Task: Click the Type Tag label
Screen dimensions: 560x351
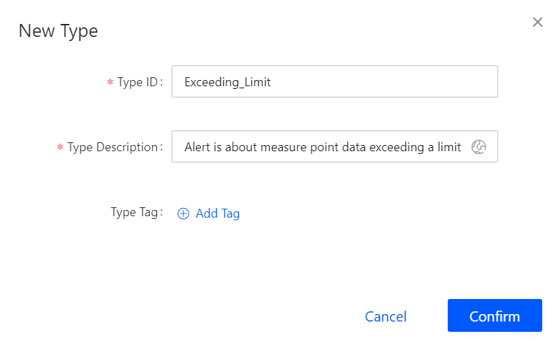Action: pos(136,212)
